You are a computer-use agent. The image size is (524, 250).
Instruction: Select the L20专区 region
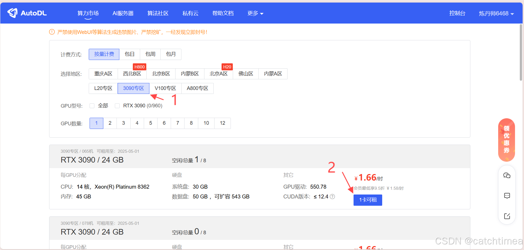(103, 88)
